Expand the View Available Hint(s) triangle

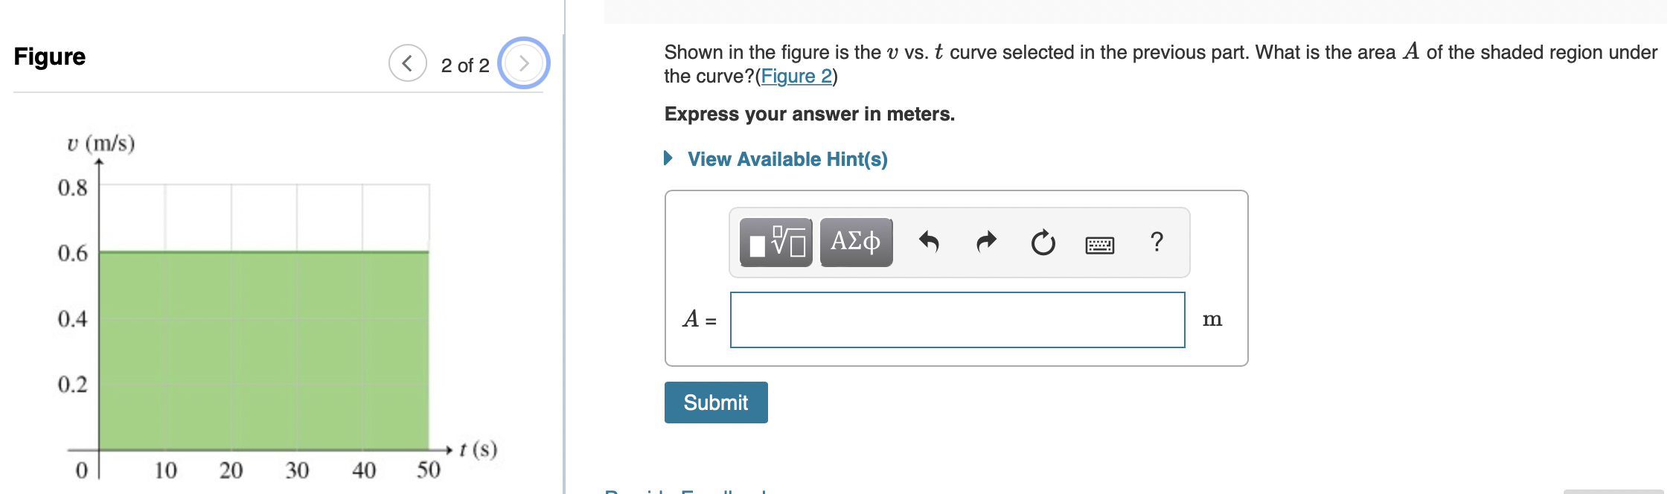pos(668,158)
